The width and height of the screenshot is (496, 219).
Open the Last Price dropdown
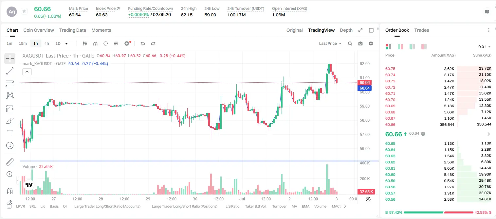[330, 43]
